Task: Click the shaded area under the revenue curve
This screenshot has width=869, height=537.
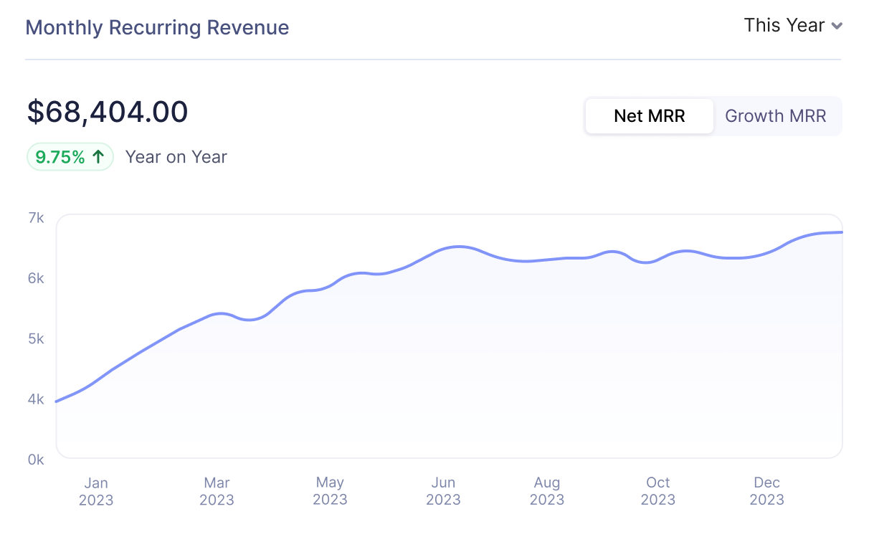Action: 430,358
